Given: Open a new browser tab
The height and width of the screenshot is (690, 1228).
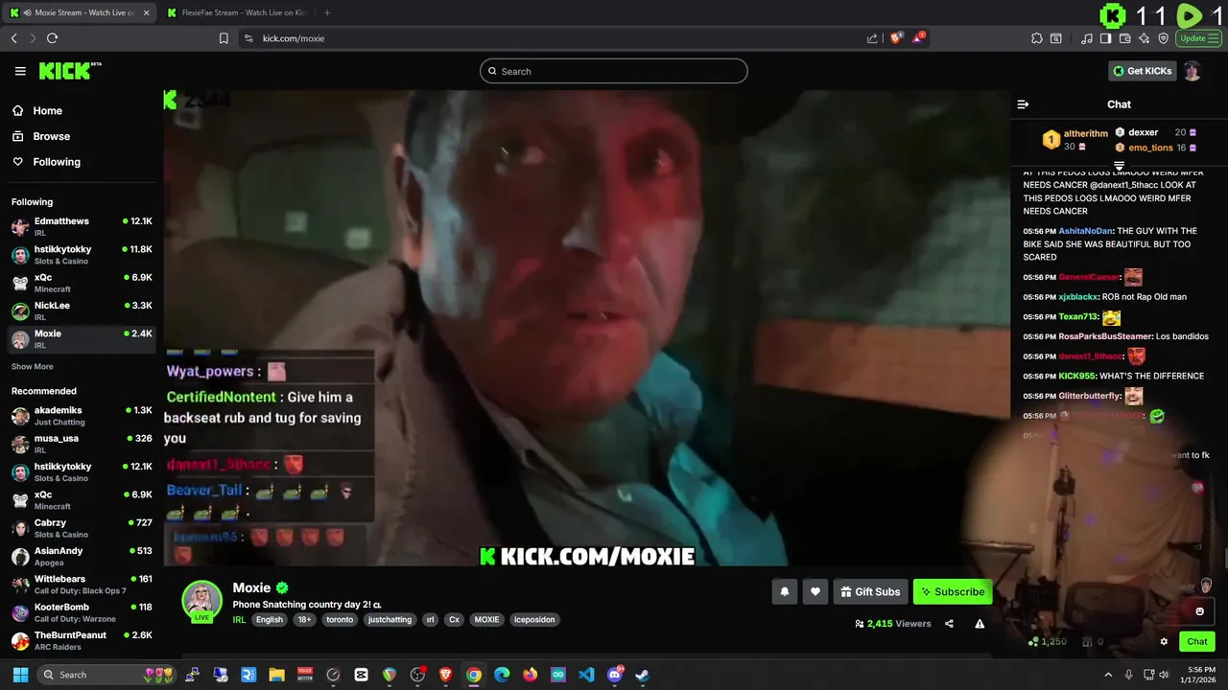Looking at the screenshot, I should (327, 12).
